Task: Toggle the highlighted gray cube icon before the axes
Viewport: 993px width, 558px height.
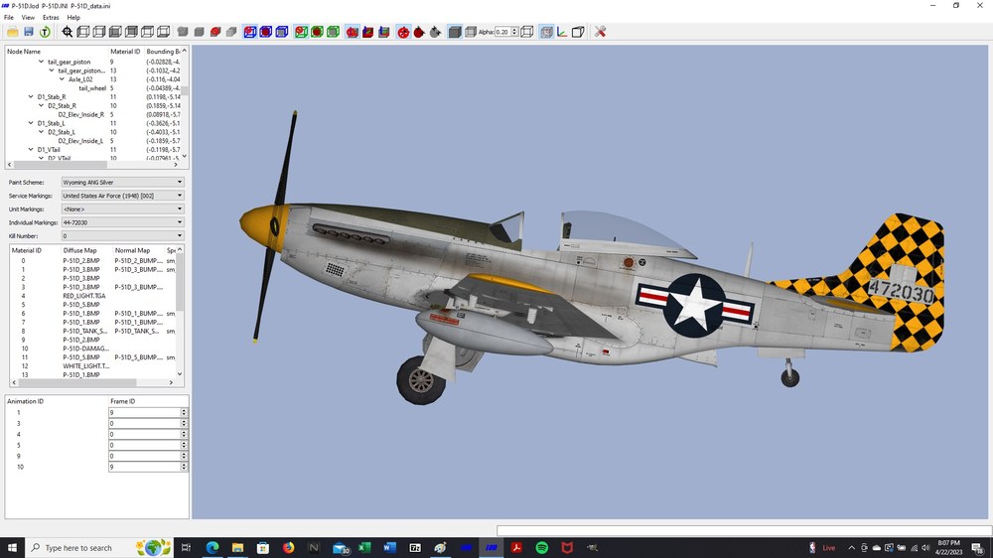Action: click(546, 32)
